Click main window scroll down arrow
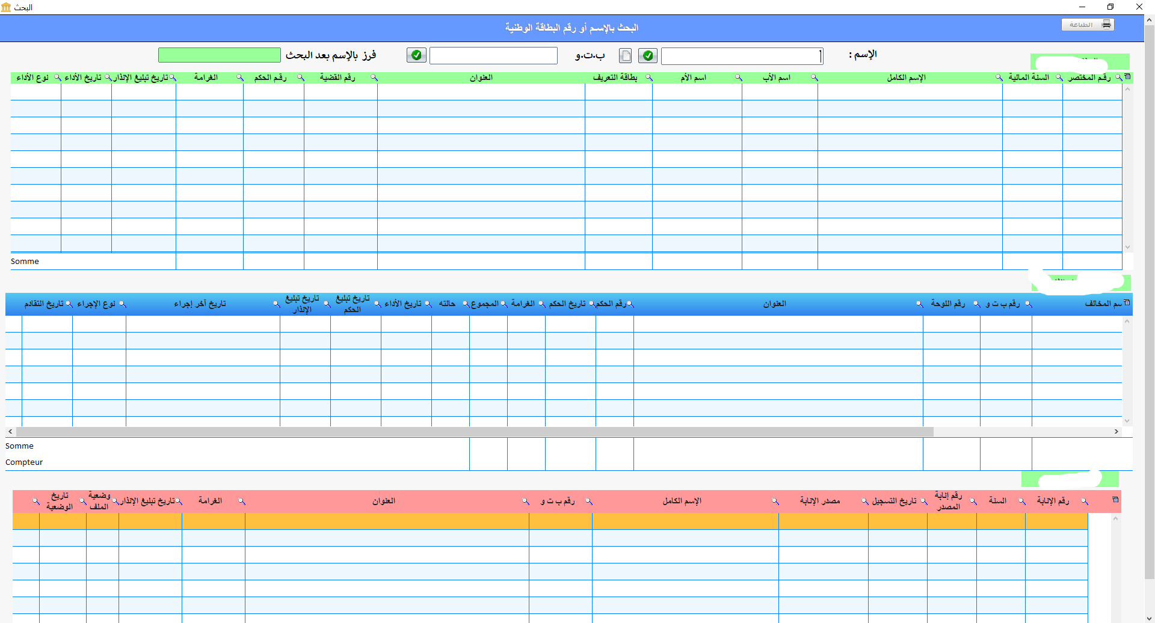Screen dimensions: 1155x623 click(1149, 618)
